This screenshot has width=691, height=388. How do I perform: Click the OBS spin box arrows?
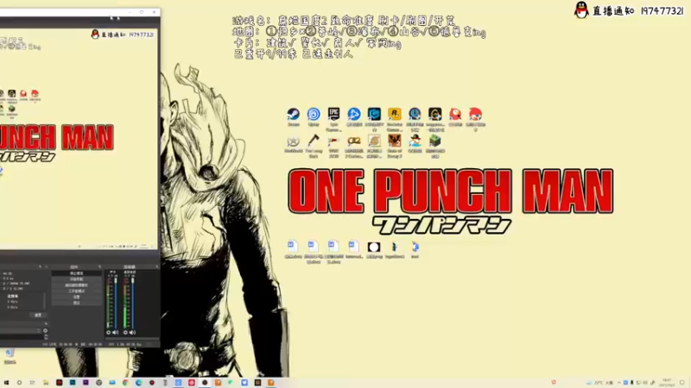tap(39, 330)
